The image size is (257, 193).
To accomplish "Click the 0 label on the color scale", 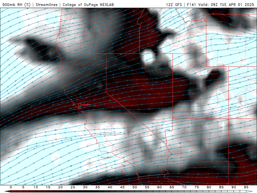I will tap(11, 187).
